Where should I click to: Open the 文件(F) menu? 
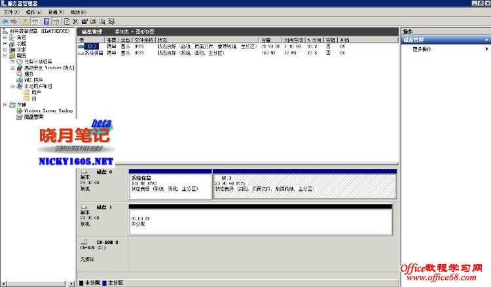pyautogui.click(x=11, y=12)
